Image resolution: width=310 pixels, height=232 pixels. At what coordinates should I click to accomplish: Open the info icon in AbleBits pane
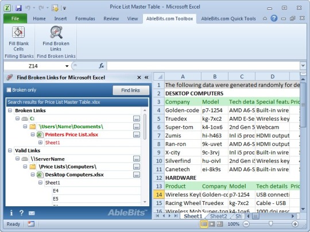click(x=11, y=213)
